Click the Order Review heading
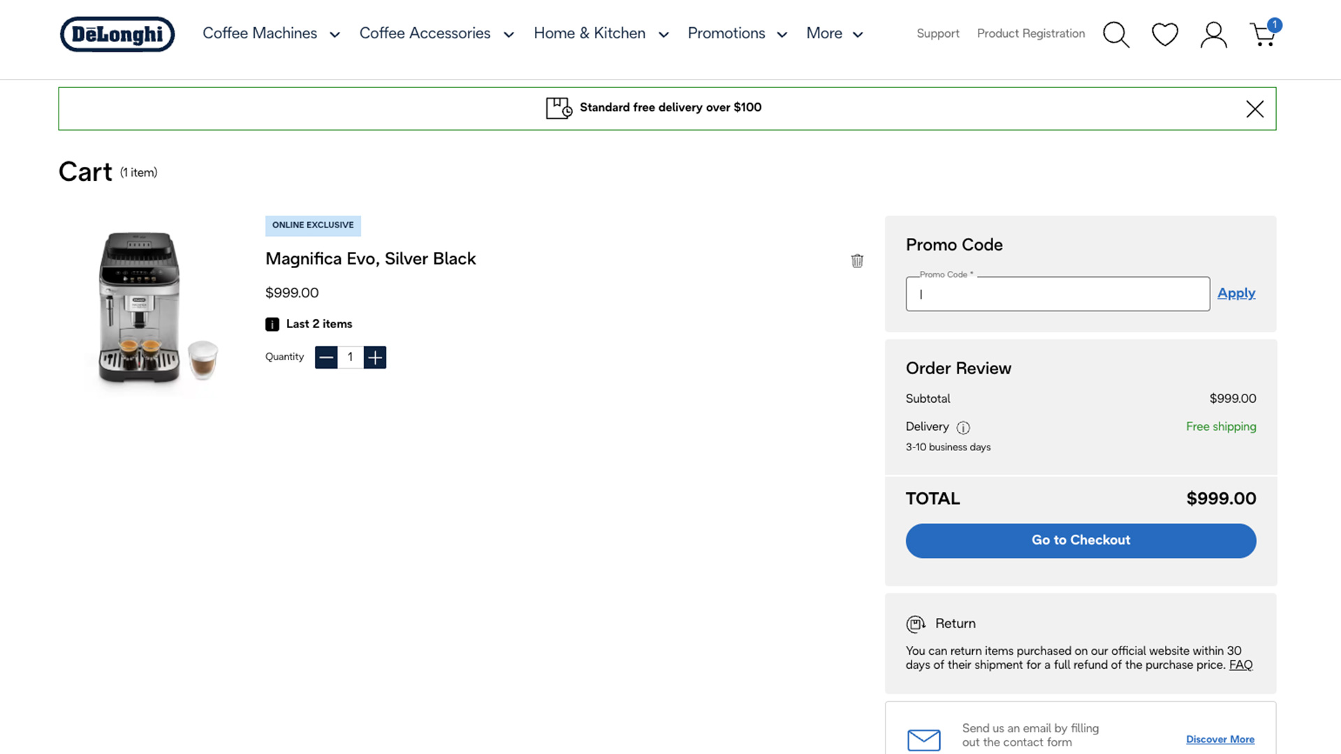Screen dimensions: 1341x754 coord(958,369)
